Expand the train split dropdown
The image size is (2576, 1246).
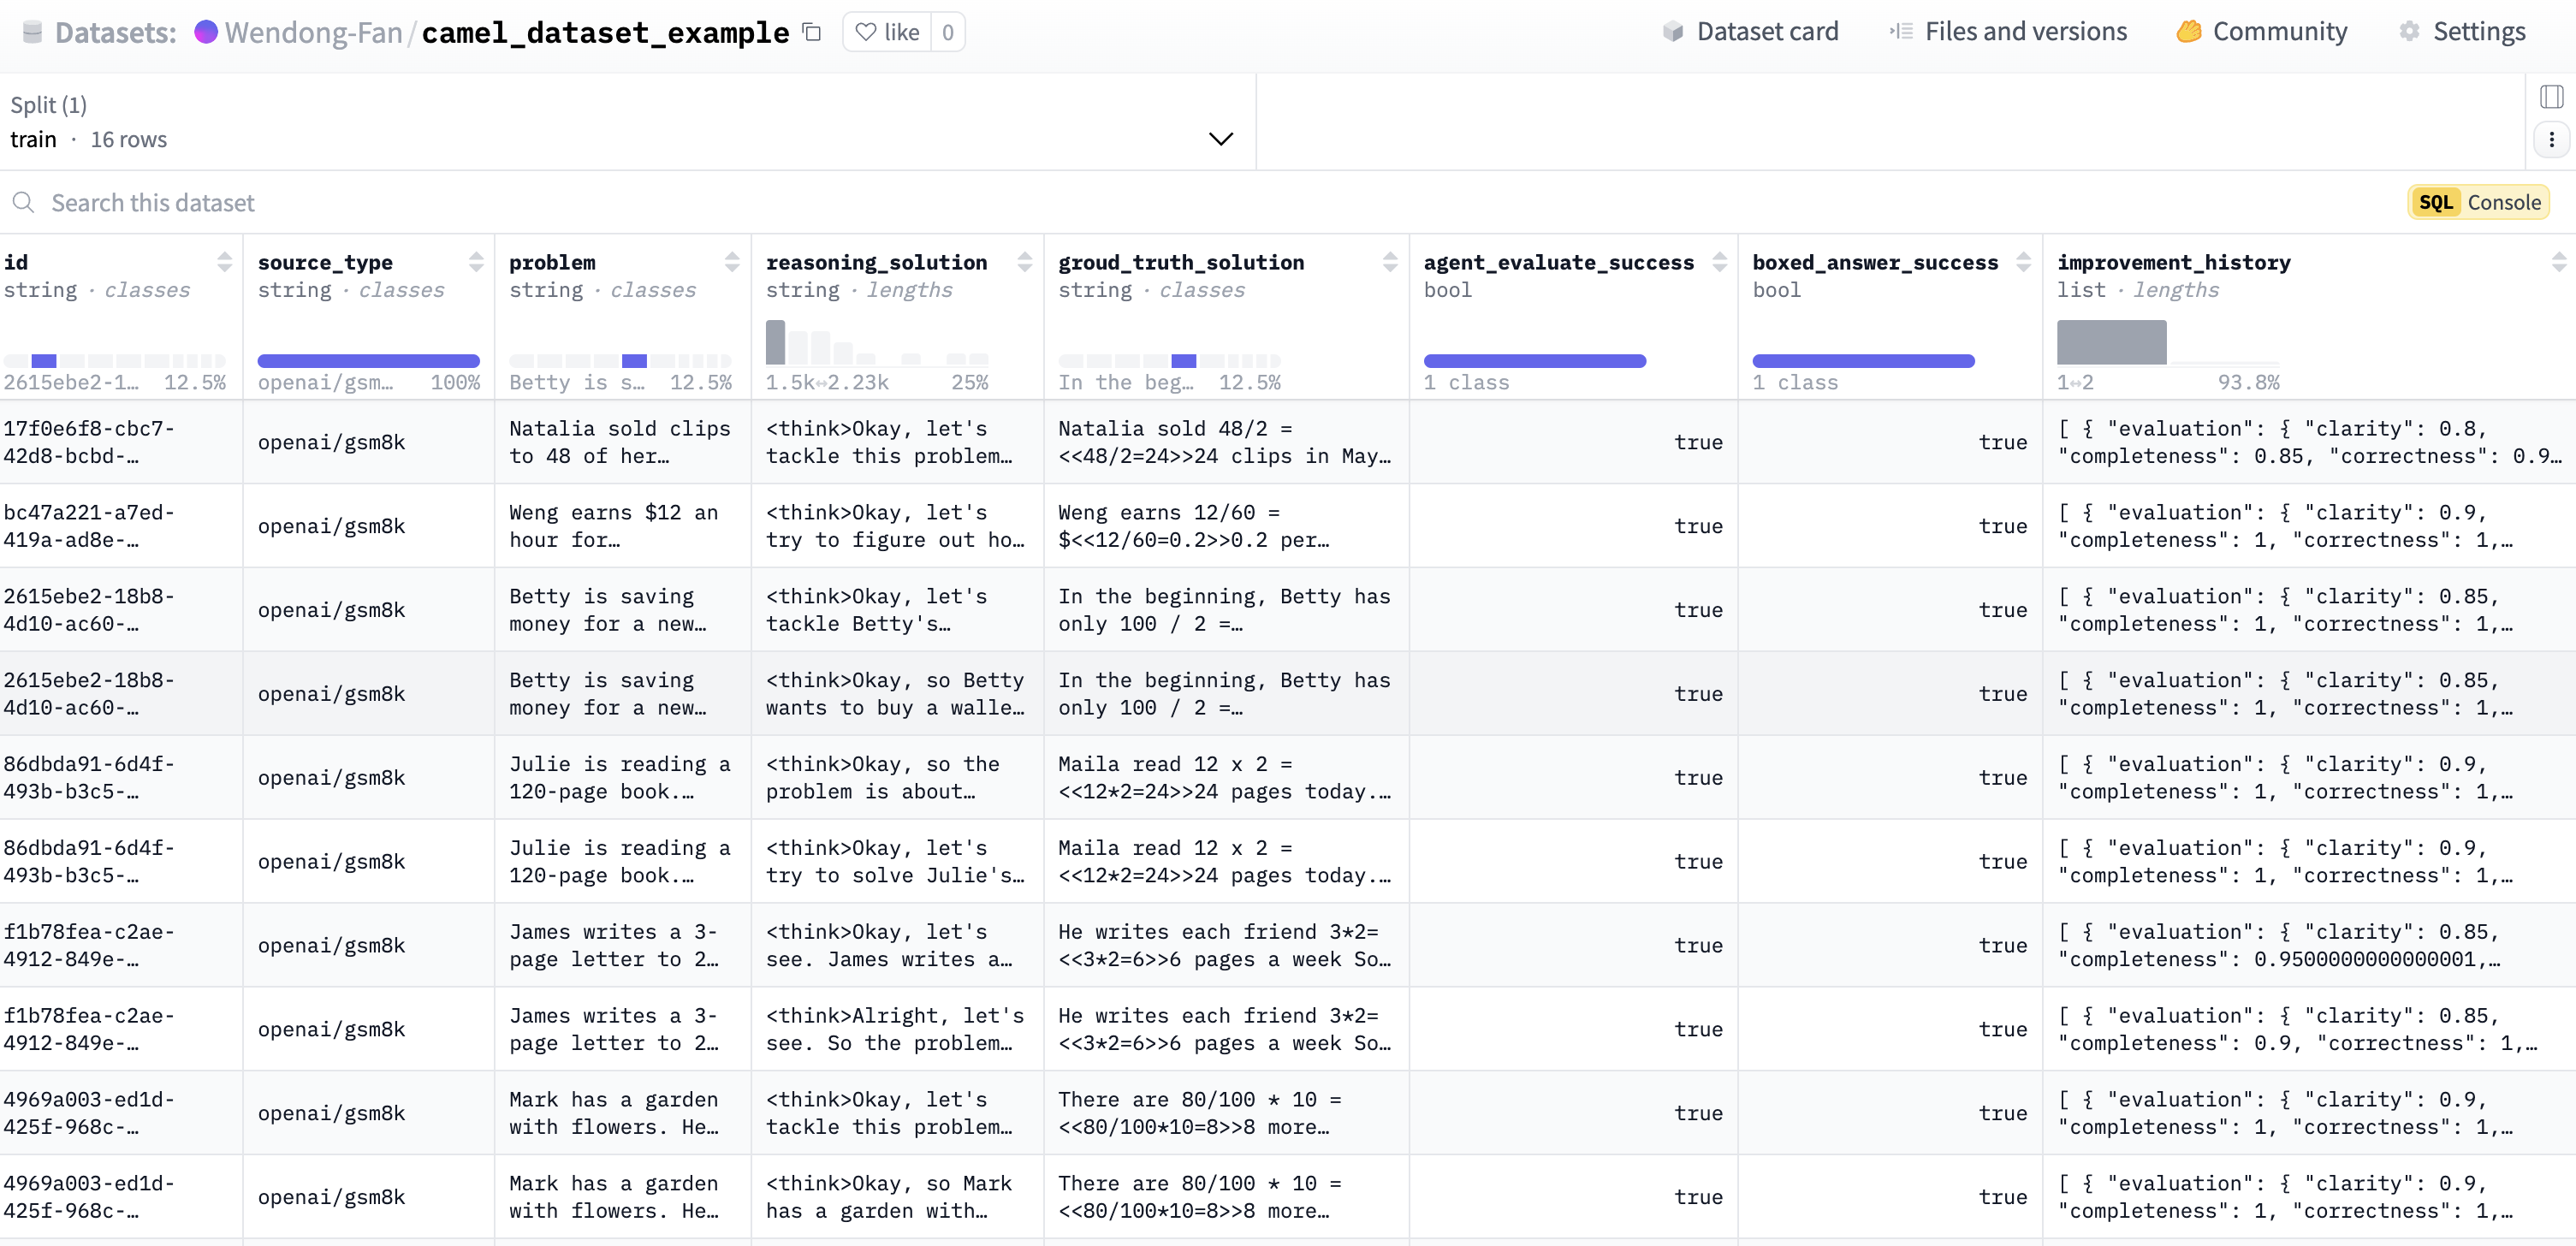[x=1220, y=139]
